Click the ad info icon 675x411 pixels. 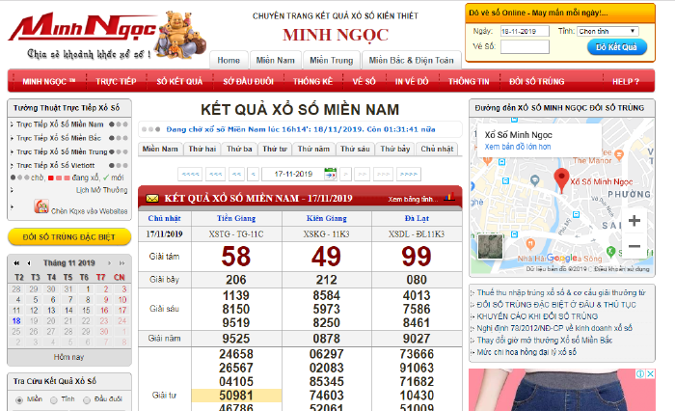pyautogui.click(x=640, y=374)
